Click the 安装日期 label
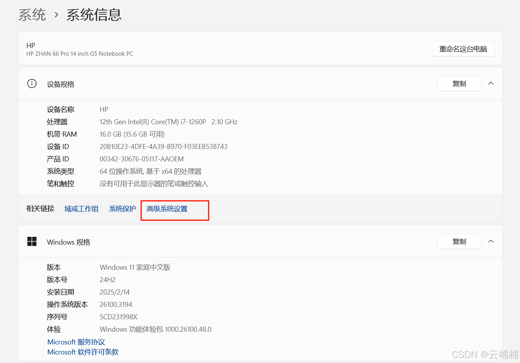This screenshot has width=520, height=363. coord(60,292)
